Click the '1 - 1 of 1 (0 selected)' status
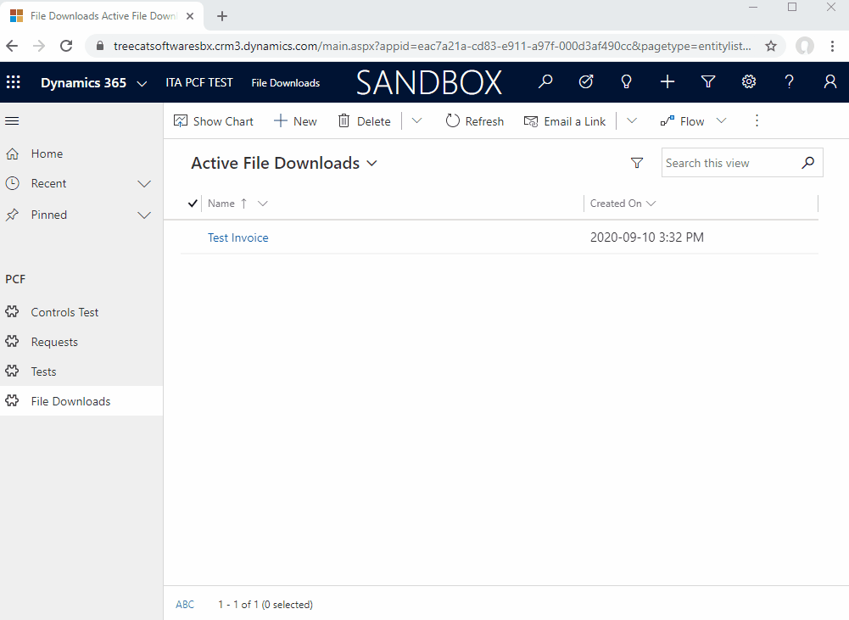 [265, 604]
